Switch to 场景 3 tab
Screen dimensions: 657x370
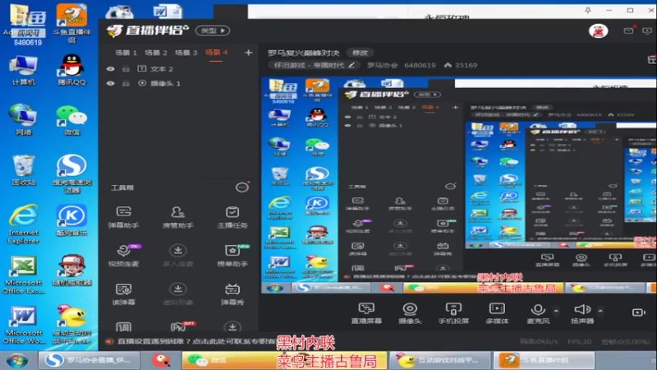186,53
